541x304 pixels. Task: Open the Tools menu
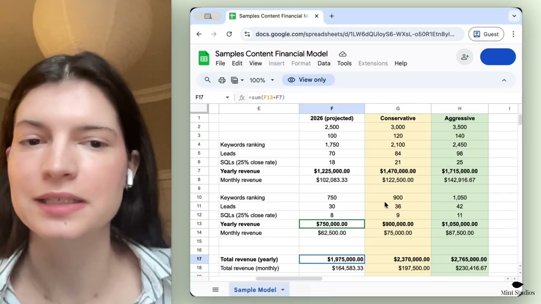pyautogui.click(x=344, y=63)
